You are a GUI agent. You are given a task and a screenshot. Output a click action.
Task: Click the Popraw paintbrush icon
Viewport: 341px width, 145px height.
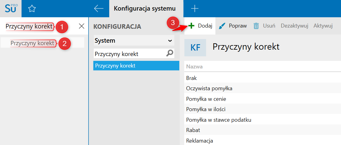point(222,26)
